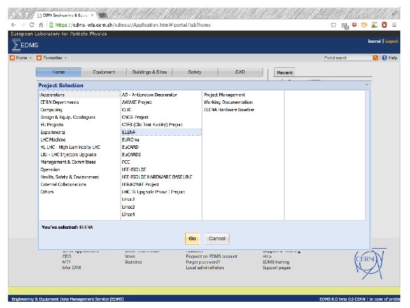Cancel the project selection

pyautogui.click(x=217, y=238)
